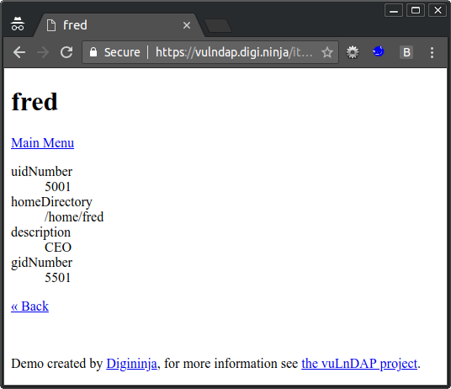Visit the Digininja link
This screenshot has width=451, height=389.
pyautogui.click(x=132, y=364)
